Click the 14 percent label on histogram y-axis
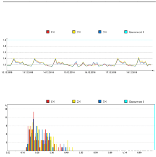This screenshot has height=157, width=156. (6, 109)
